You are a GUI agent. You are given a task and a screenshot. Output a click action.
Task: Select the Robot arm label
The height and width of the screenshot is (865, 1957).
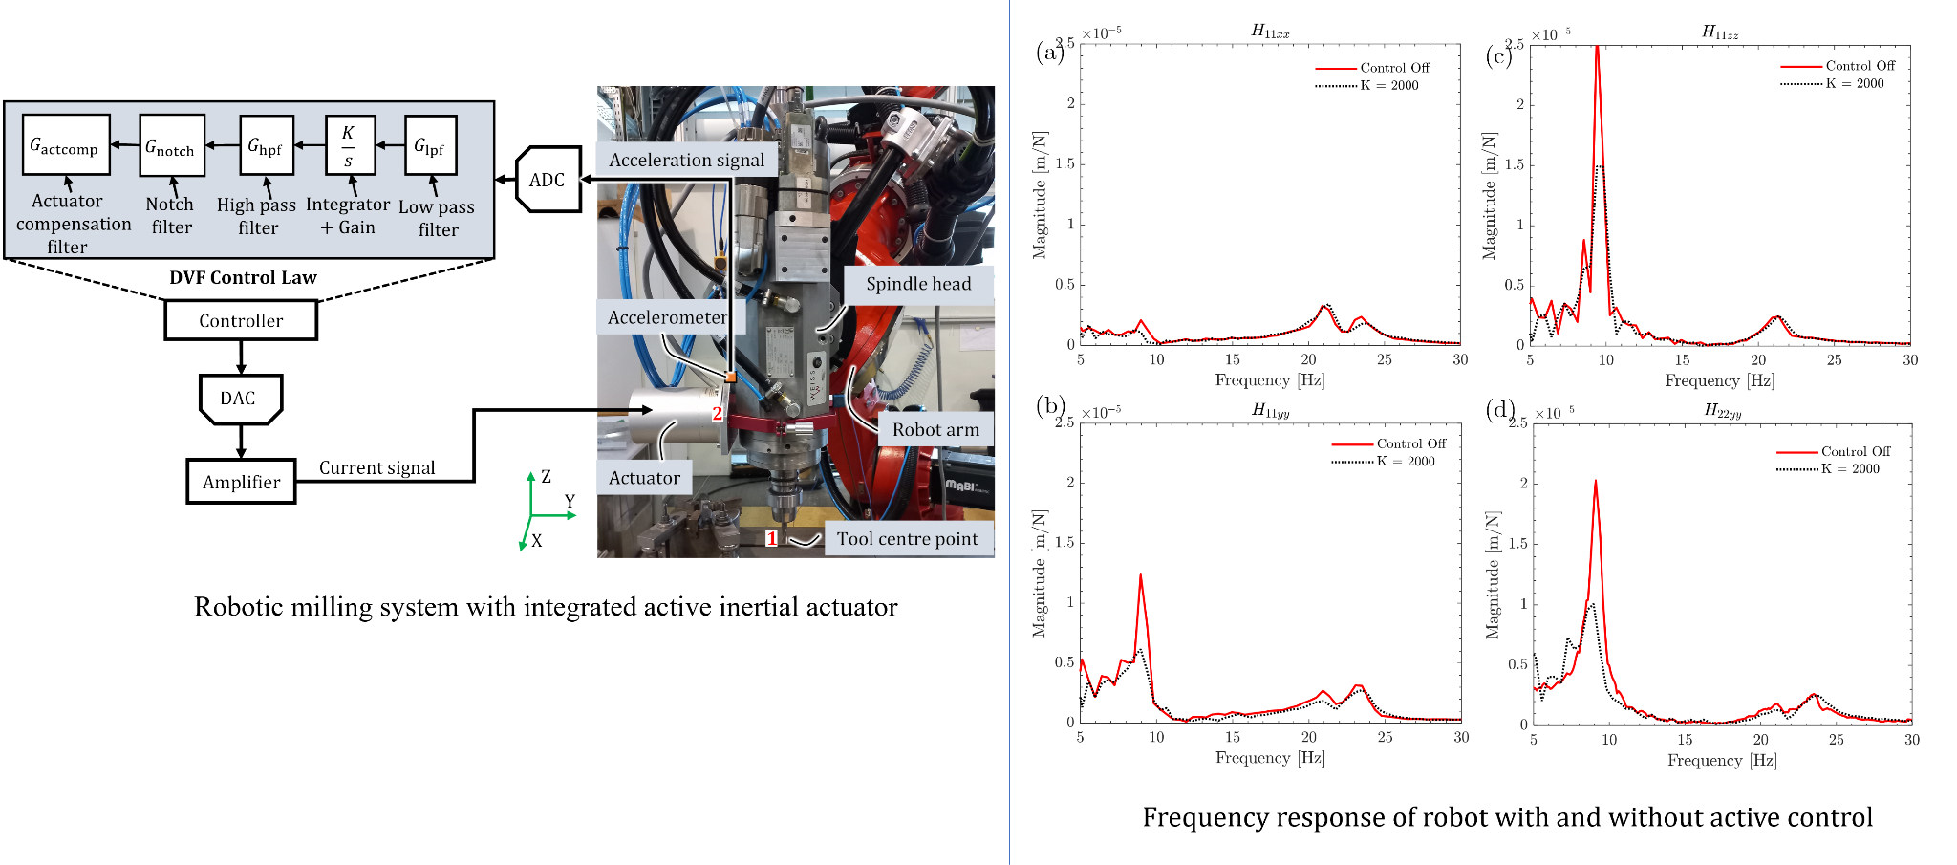point(935,429)
